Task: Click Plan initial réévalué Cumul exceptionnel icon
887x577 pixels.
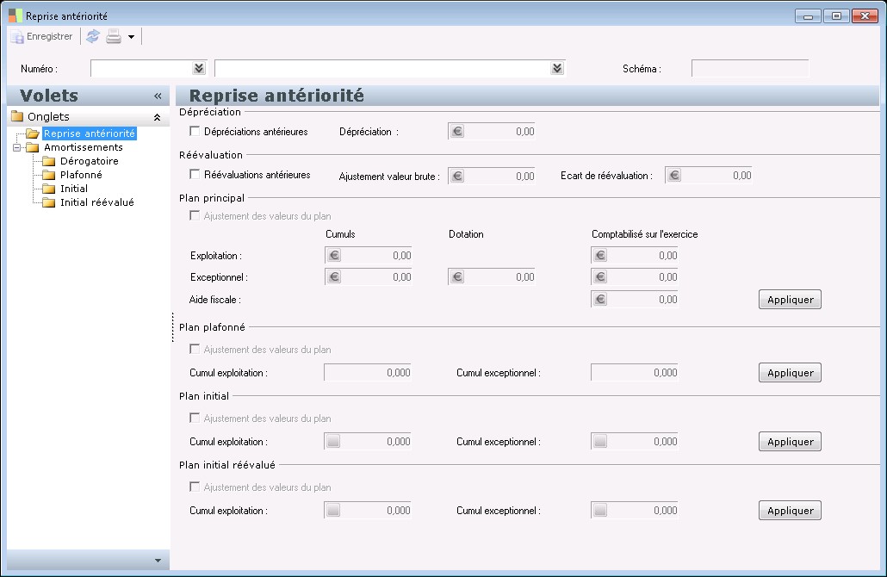Action: [600, 510]
